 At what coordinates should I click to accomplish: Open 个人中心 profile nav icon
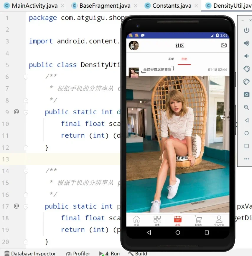(219, 220)
